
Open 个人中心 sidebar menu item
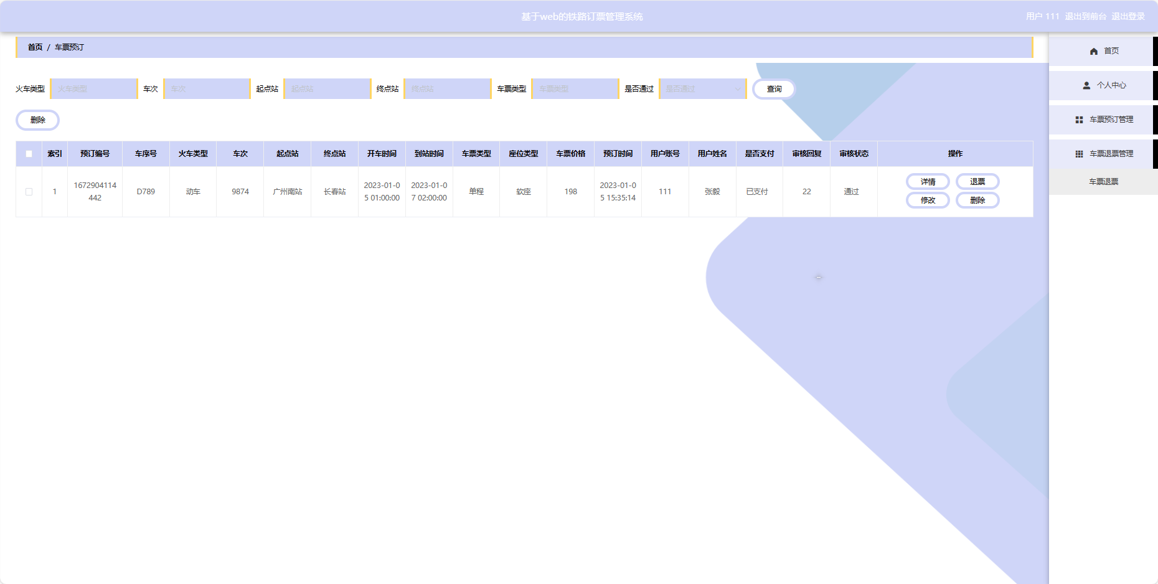[x=1103, y=85]
